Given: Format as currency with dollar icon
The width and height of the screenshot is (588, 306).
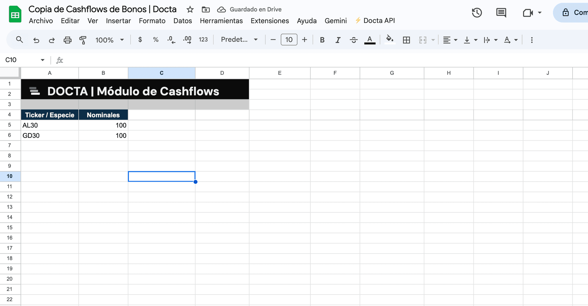Looking at the screenshot, I should pos(140,40).
